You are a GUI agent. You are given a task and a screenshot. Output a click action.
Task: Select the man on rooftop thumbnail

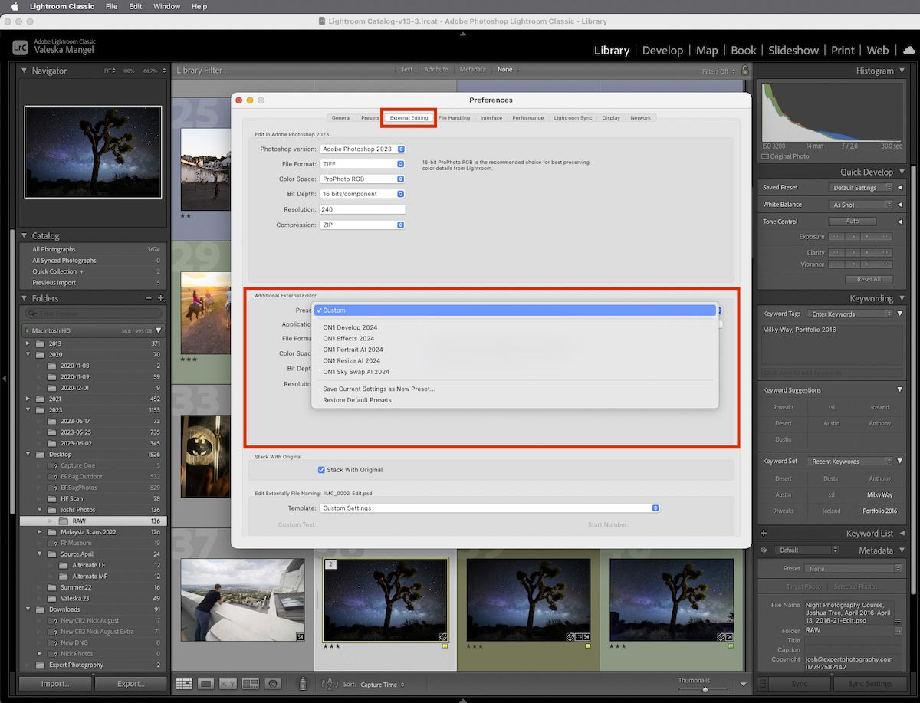pyautogui.click(x=242, y=600)
